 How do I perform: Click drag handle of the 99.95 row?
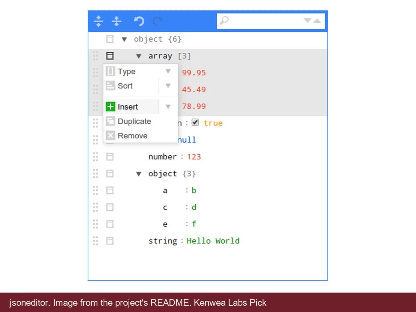[x=96, y=72]
